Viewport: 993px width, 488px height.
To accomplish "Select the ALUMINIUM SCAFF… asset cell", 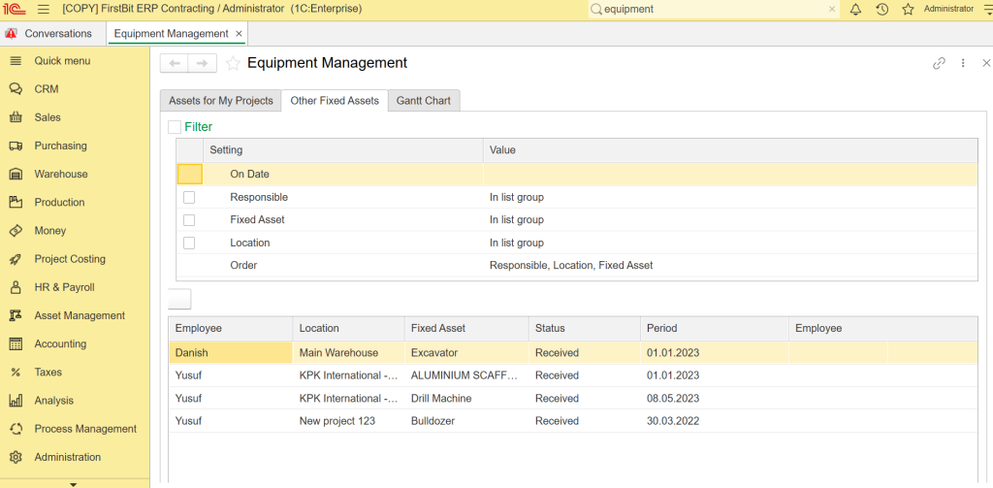I will pyautogui.click(x=466, y=375).
